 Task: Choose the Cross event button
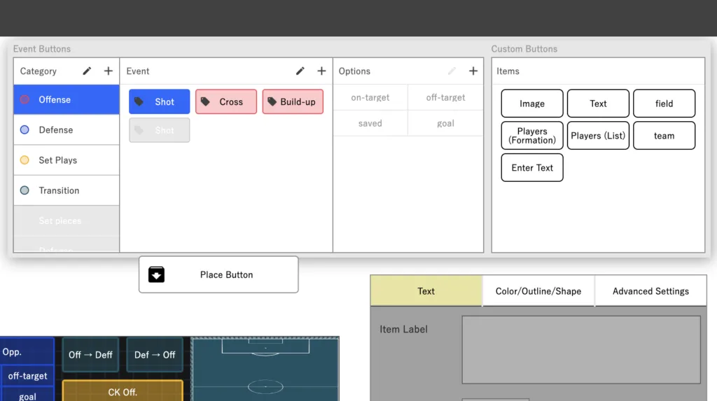pyautogui.click(x=226, y=101)
